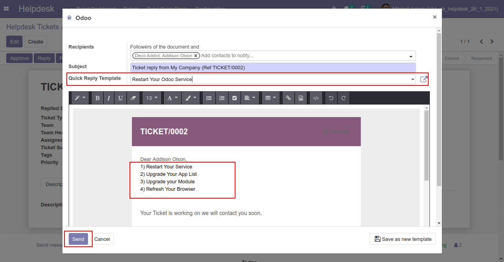Switch to code view in editor
This screenshot has height=262, width=504.
pyautogui.click(x=316, y=98)
